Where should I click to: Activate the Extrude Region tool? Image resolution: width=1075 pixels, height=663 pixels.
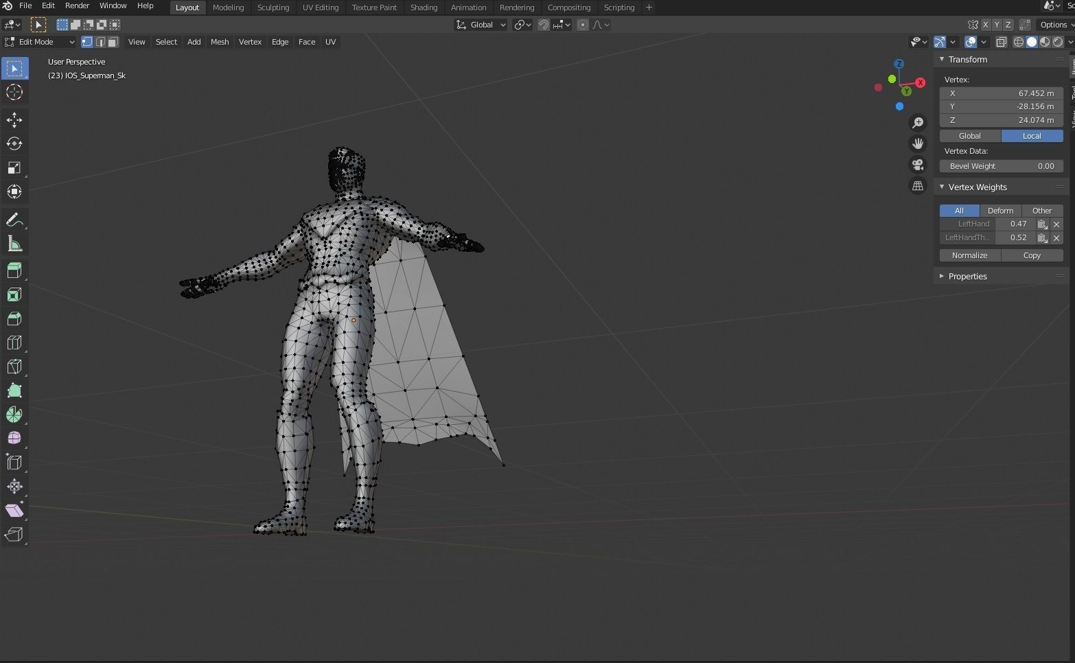14,270
